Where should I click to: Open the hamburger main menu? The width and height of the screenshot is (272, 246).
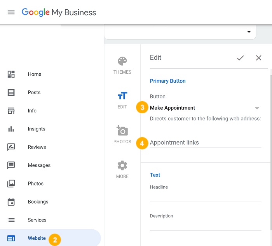click(11, 12)
